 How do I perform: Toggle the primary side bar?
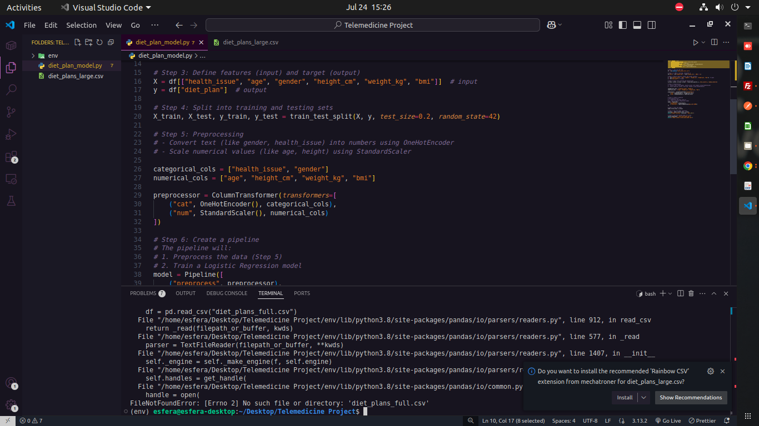[623, 25]
